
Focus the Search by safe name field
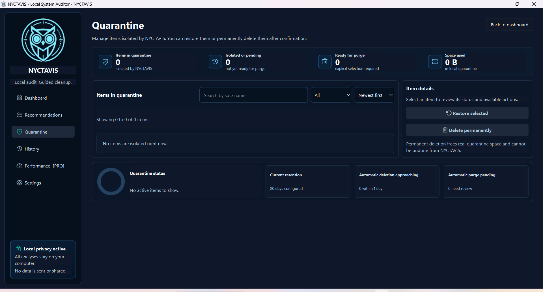pyautogui.click(x=253, y=95)
